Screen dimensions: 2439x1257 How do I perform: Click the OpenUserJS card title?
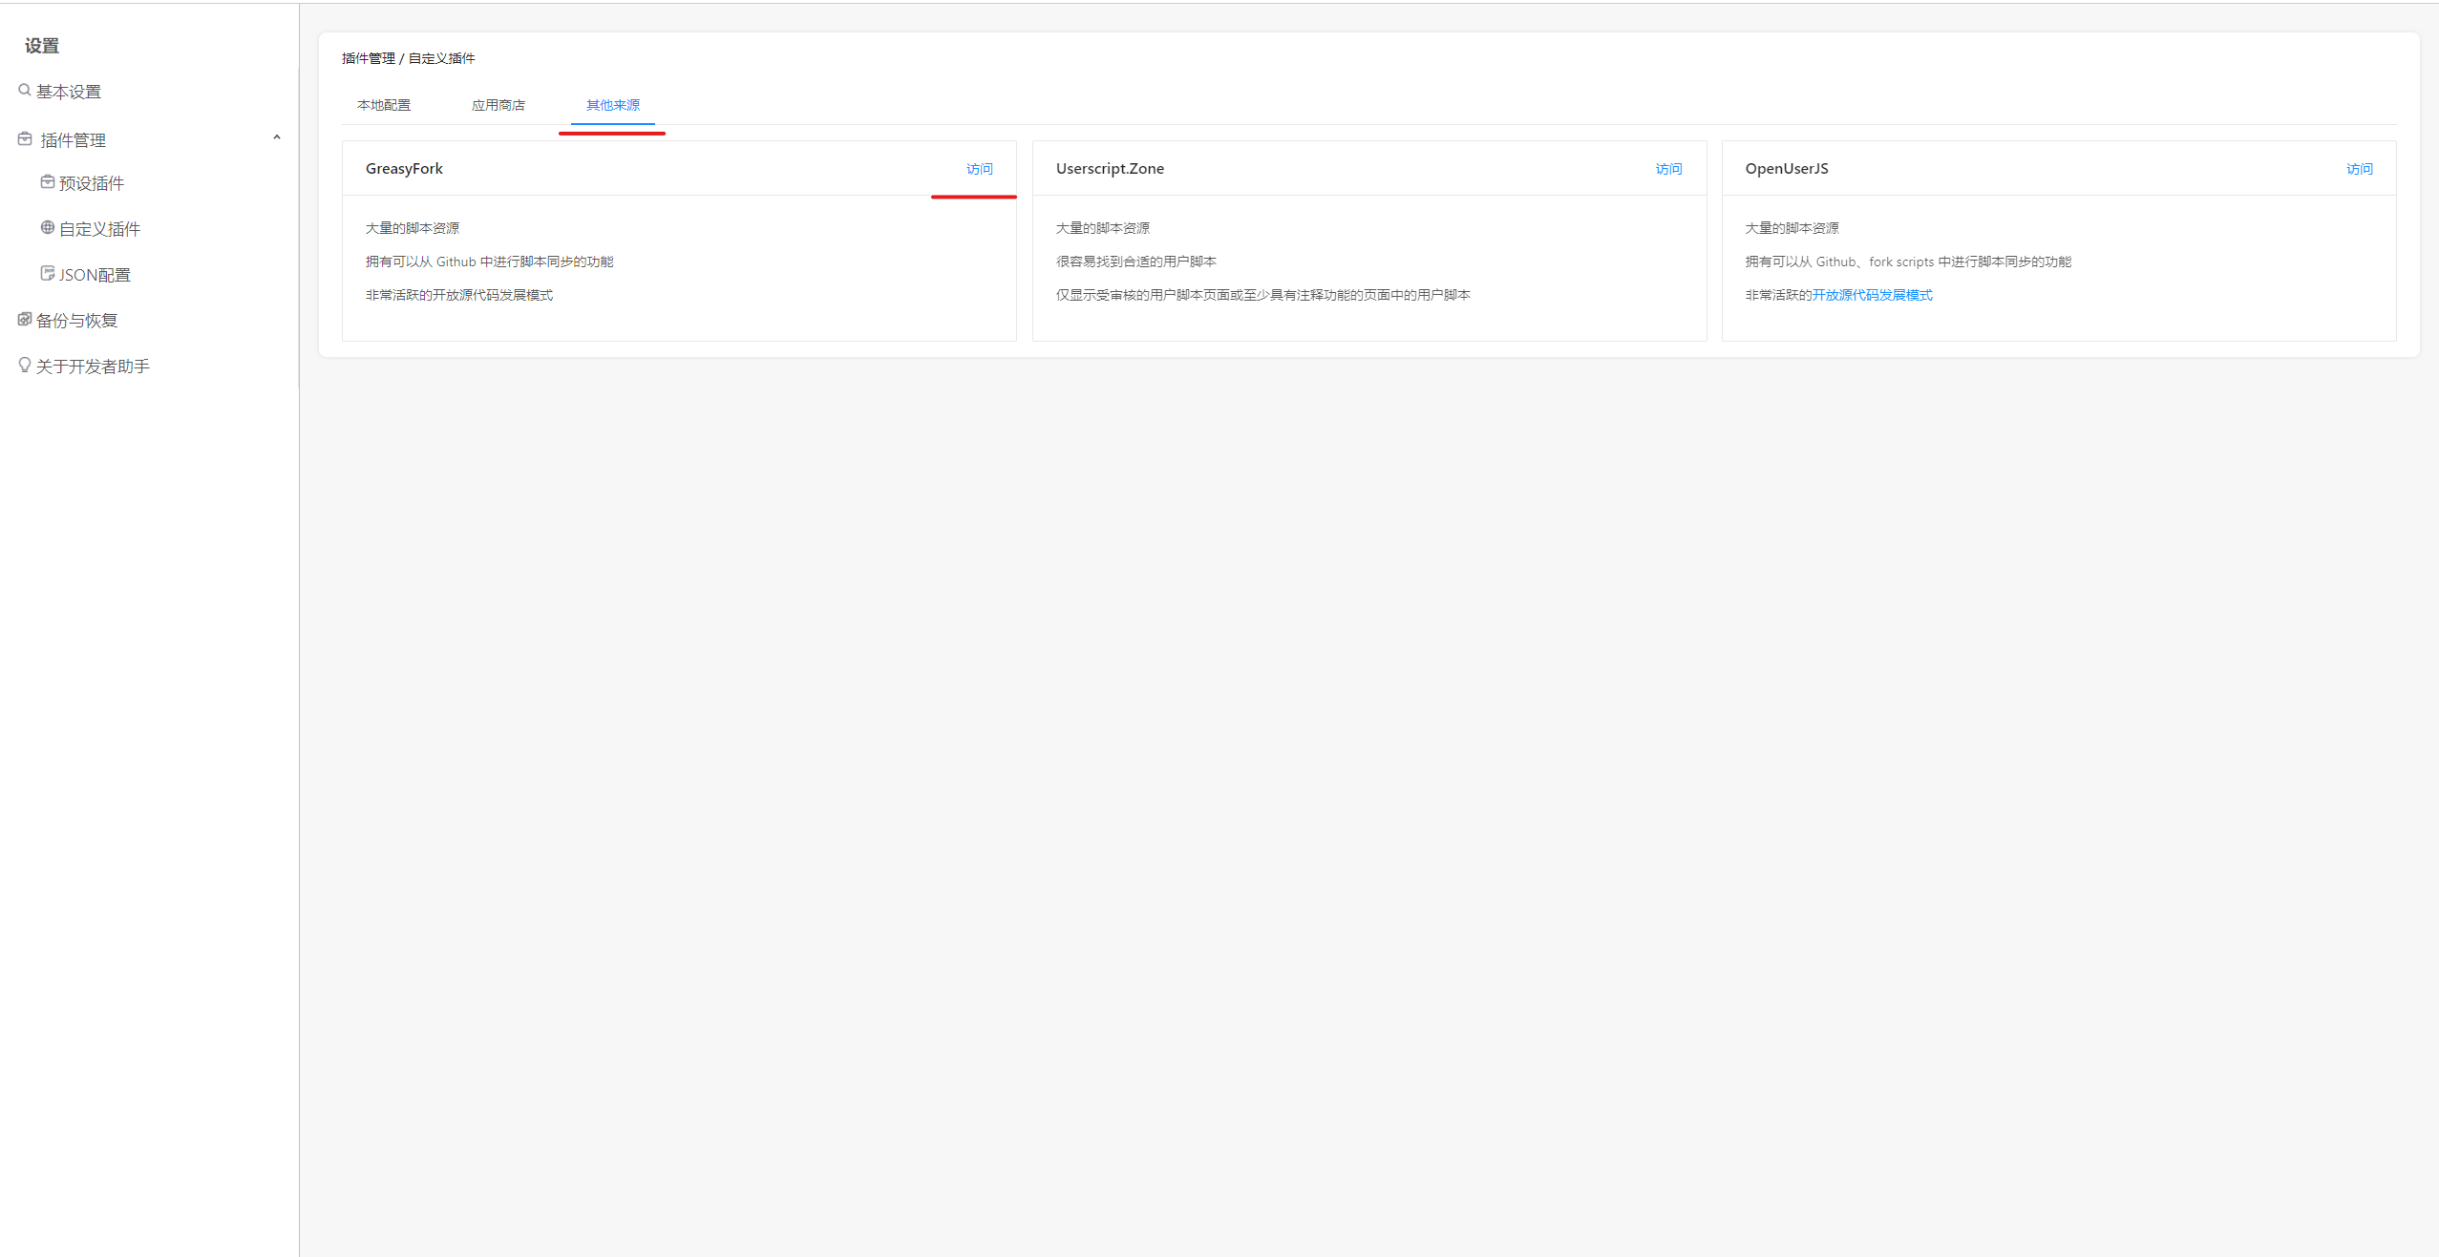[x=1786, y=169]
